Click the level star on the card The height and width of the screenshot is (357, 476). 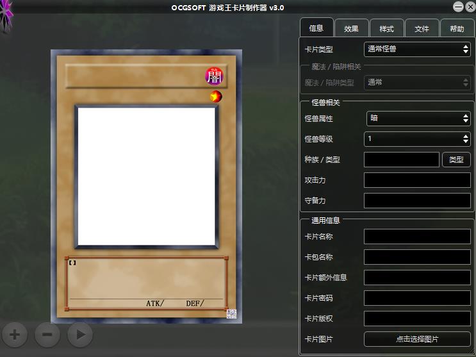(x=216, y=97)
